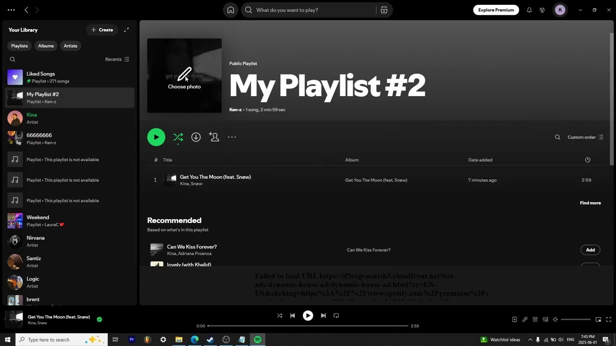Screen dimensions: 616x346
Task: Skip to previous track
Action: [293, 316]
